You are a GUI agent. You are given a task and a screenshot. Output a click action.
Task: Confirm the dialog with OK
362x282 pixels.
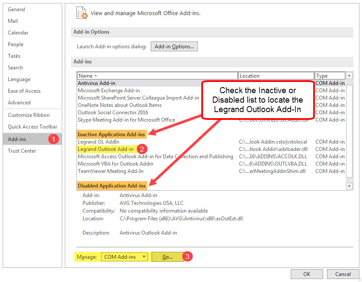[x=306, y=274]
